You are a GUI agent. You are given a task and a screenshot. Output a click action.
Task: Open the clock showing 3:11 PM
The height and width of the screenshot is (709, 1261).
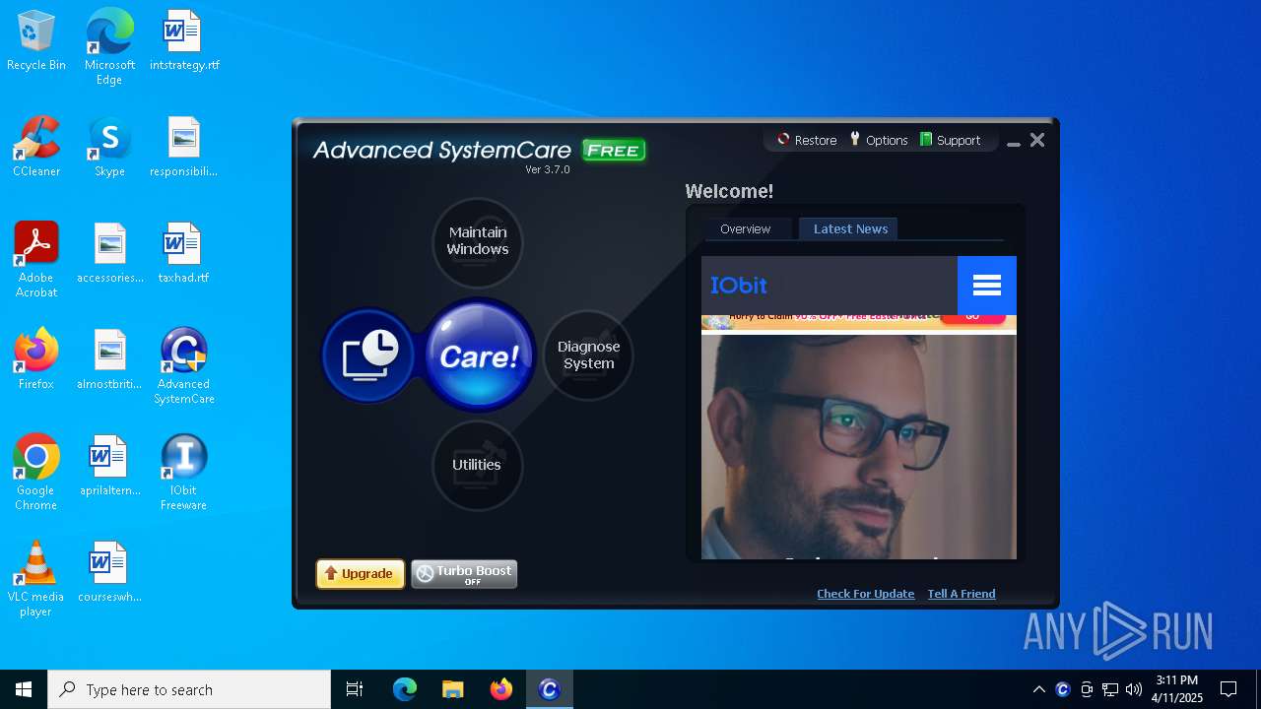tap(1177, 689)
